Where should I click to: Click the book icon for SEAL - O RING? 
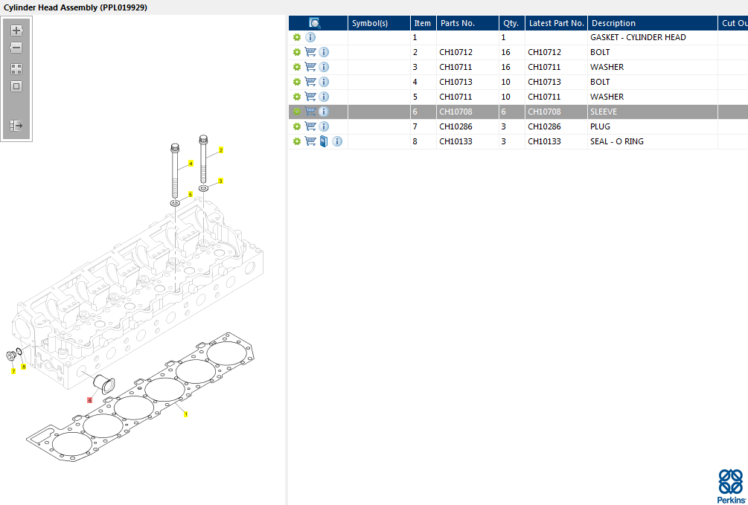(324, 141)
